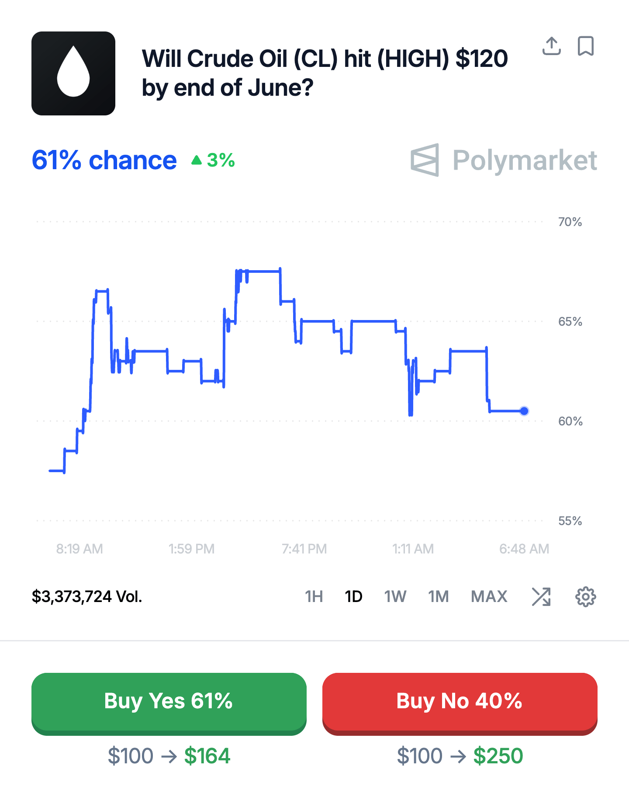Open chart settings gear
This screenshot has height=804, width=629.
(585, 596)
